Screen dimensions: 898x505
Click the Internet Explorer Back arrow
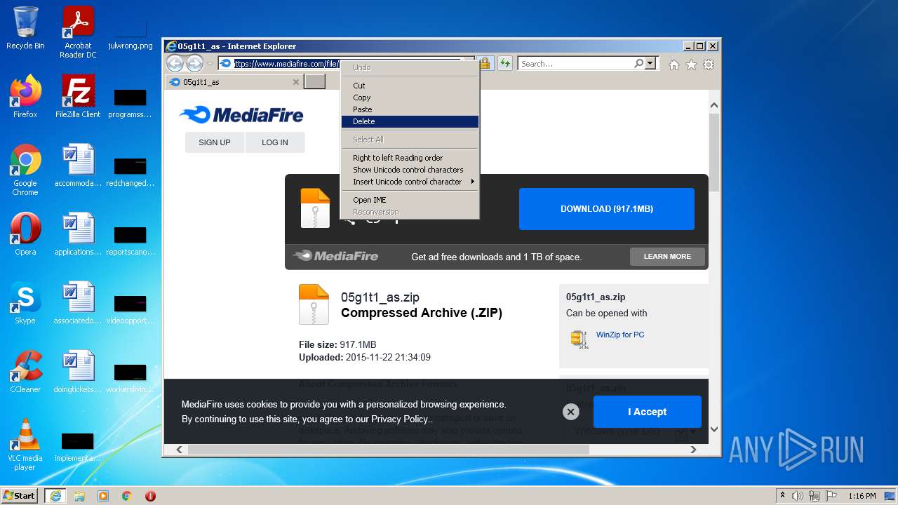tap(175, 64)
